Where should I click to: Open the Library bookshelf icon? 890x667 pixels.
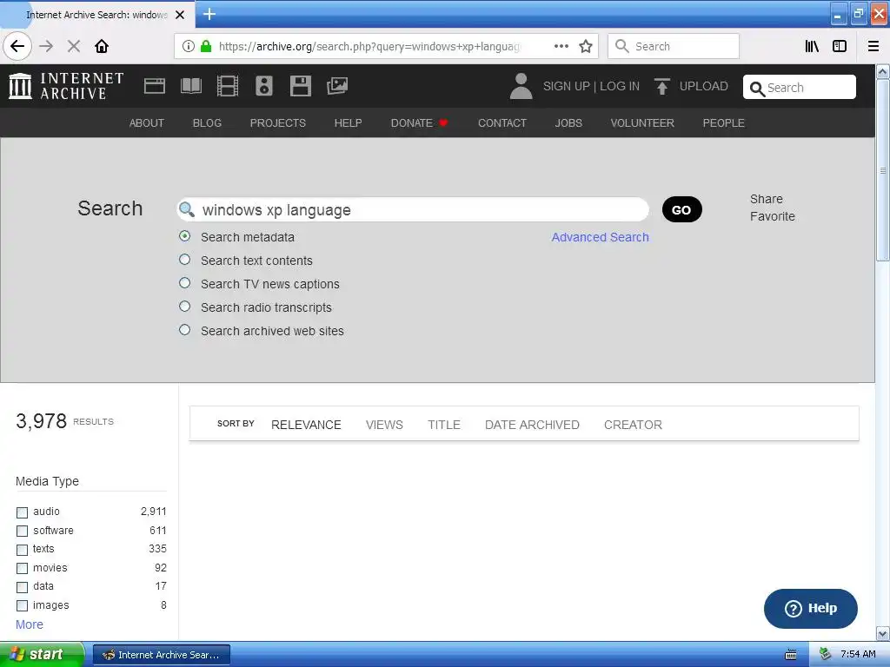pos(812,46)
